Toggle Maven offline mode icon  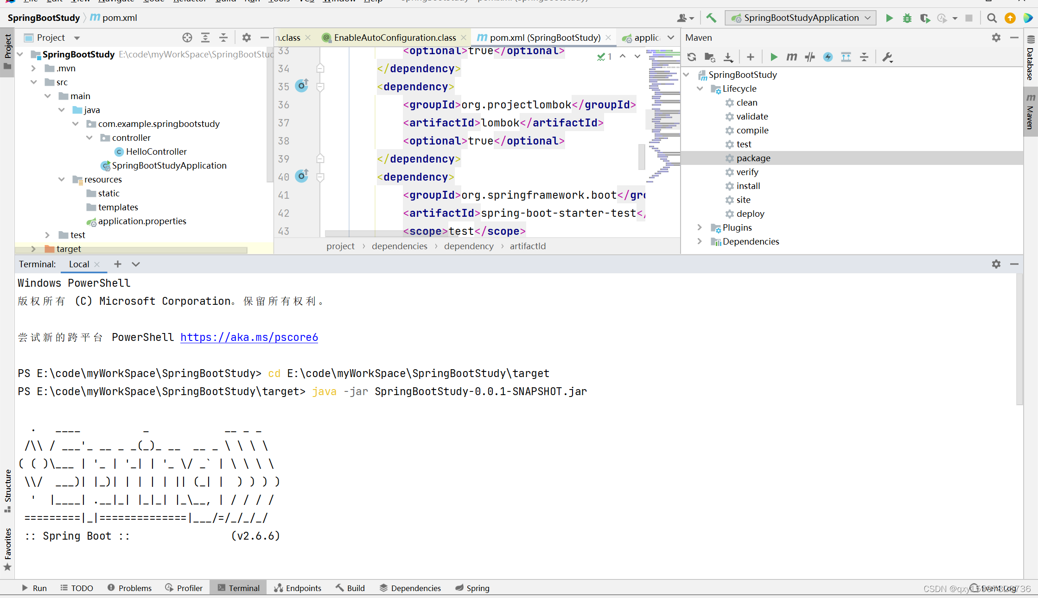[810, 57]
